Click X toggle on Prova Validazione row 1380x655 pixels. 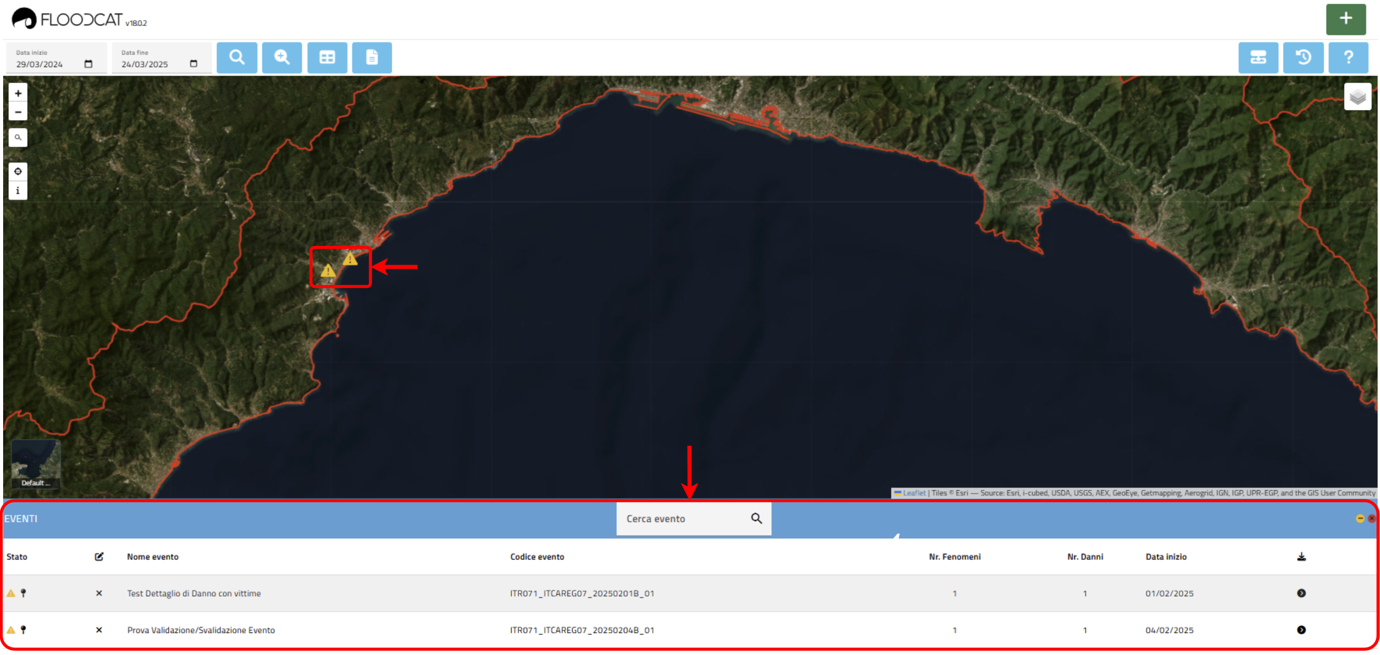point(99,630)
